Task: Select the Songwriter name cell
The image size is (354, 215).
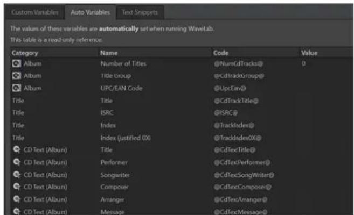Action: (x=115, y=175)
